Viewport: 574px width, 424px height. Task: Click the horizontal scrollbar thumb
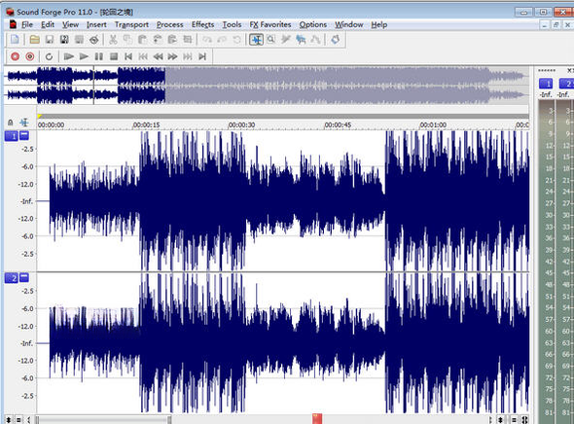point(103,419)
